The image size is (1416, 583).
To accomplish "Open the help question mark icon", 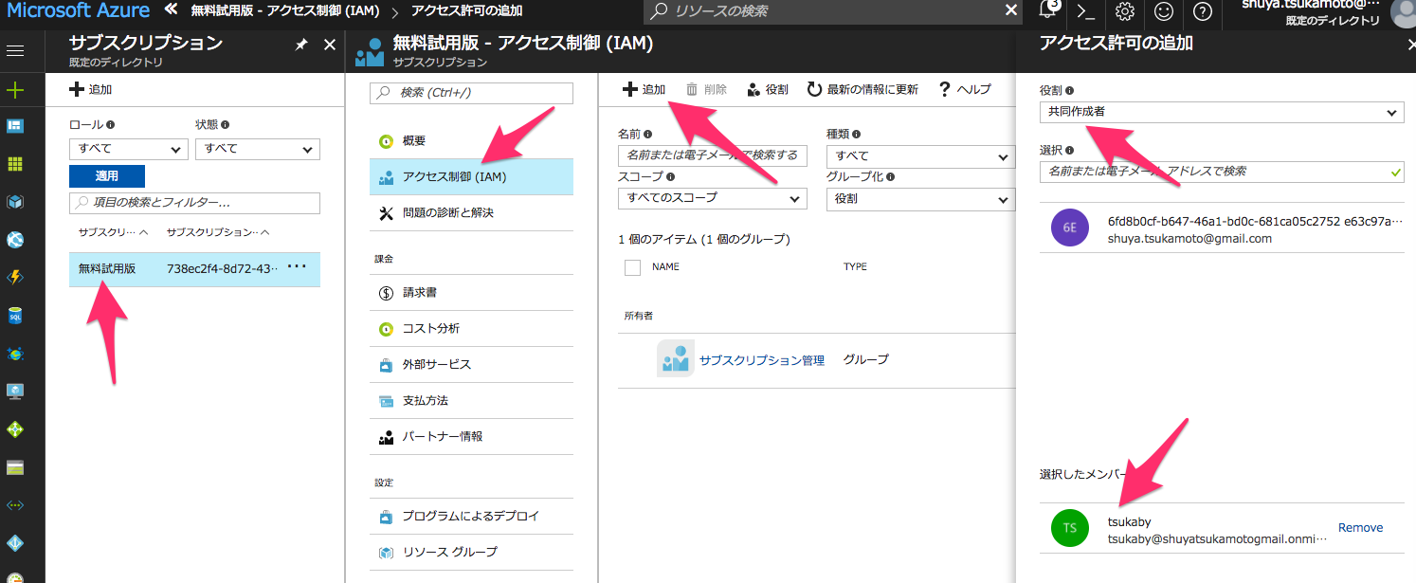I will tap(1203, 11).
